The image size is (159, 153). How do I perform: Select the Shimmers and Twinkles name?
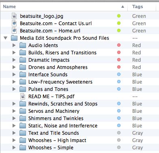[x=56, y=119]
